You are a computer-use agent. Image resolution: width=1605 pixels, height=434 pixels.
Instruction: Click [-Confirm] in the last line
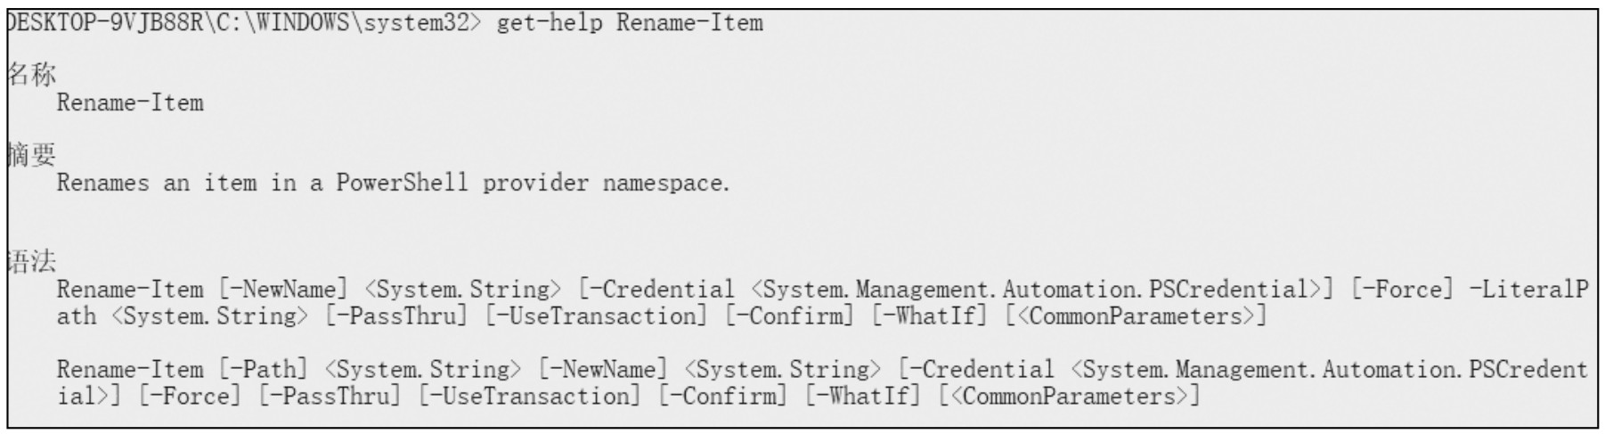[x=723, y=396]
